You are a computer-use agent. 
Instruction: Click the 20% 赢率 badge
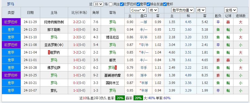coord(138,98)
